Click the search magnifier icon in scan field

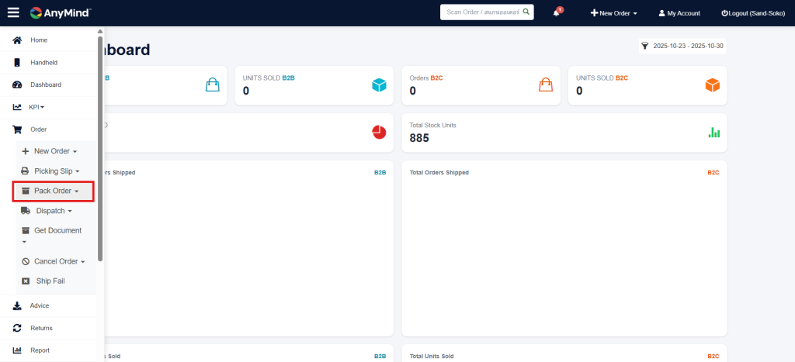click(x=526, y=12)
